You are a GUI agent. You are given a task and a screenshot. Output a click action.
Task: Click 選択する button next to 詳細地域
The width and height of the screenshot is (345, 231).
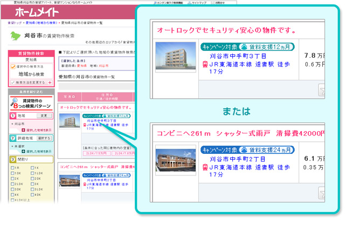(44, 138)
